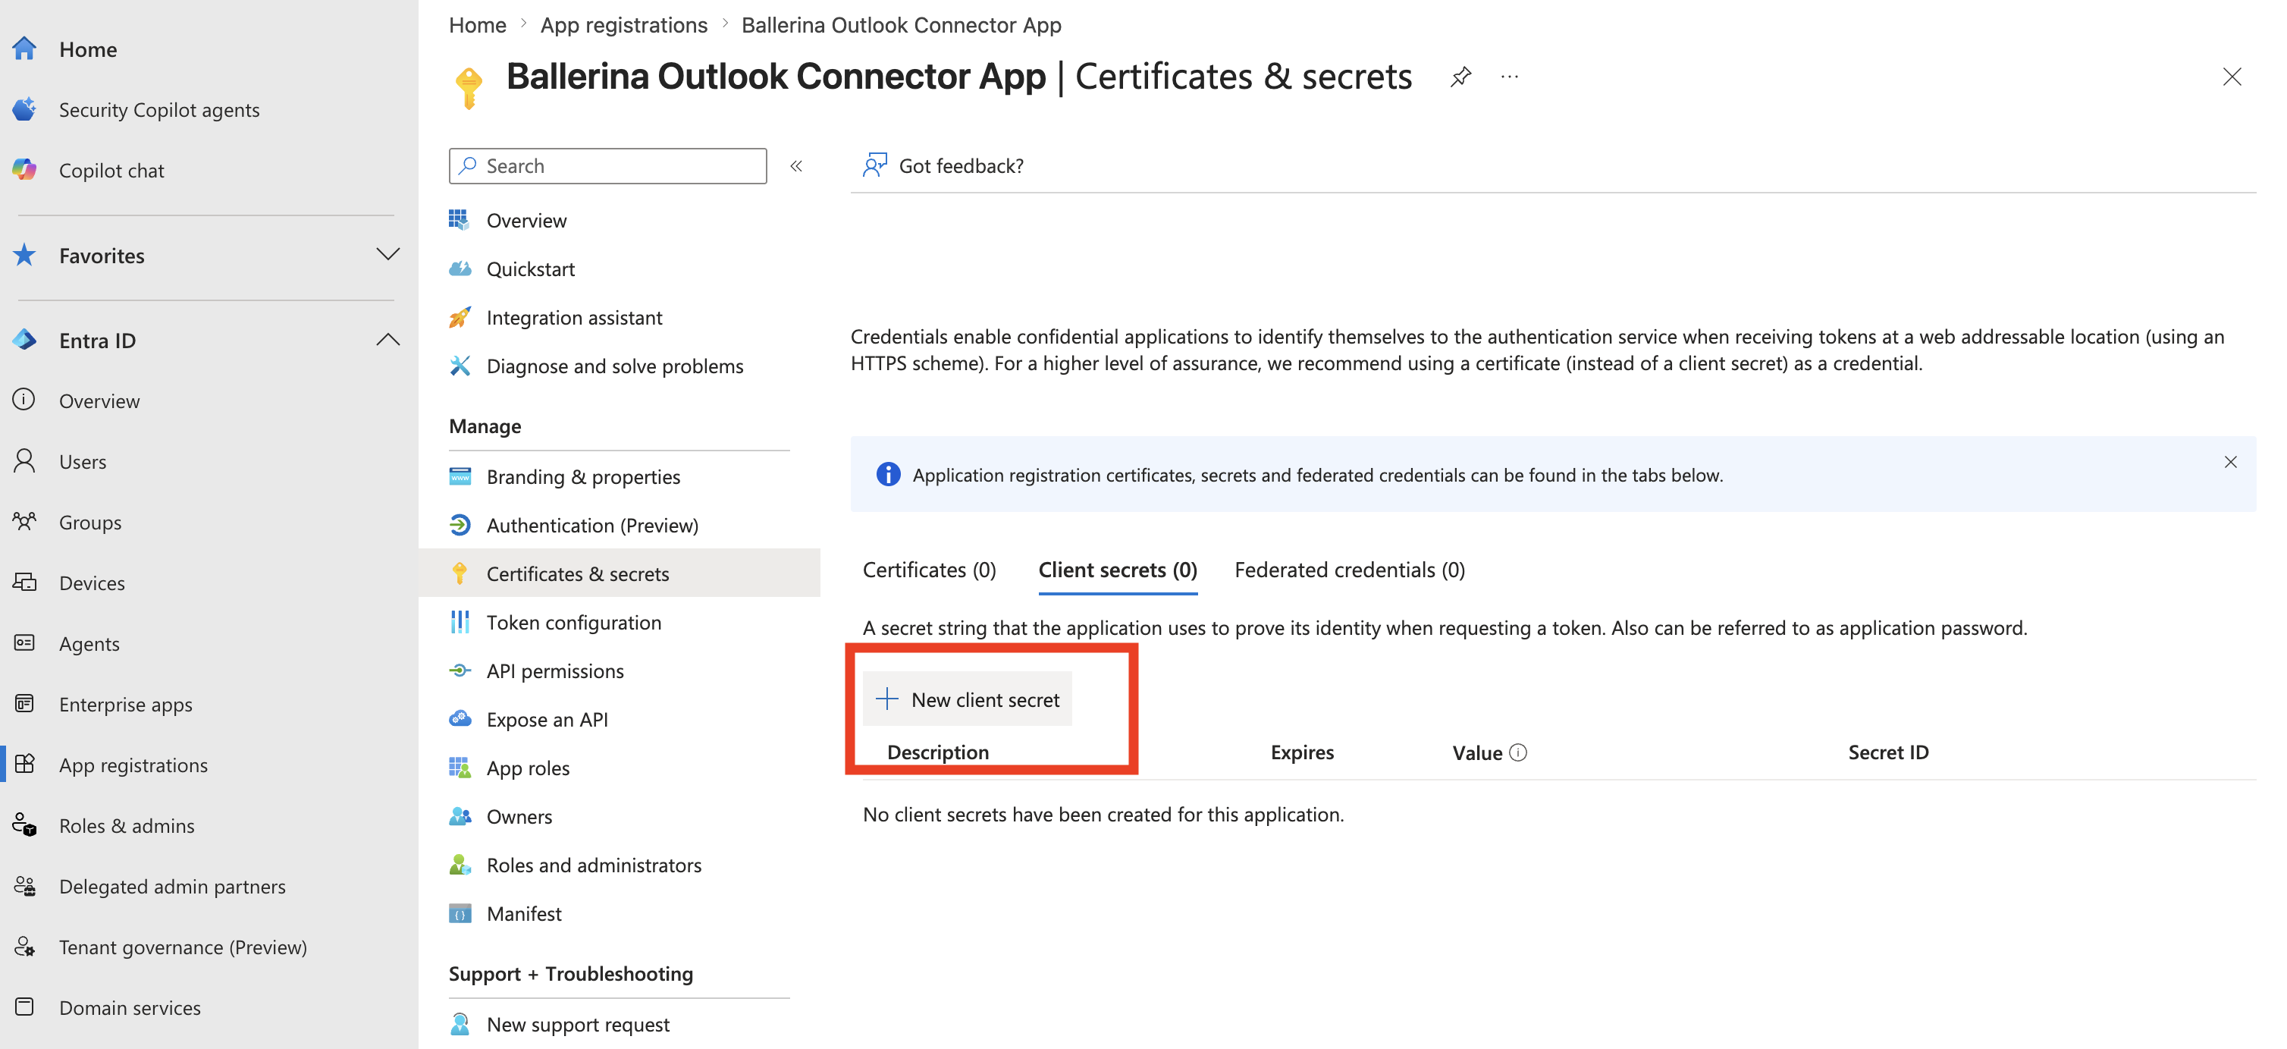Open Enterprise apps icon
2287x1049 pixels.
coord(24,703)
